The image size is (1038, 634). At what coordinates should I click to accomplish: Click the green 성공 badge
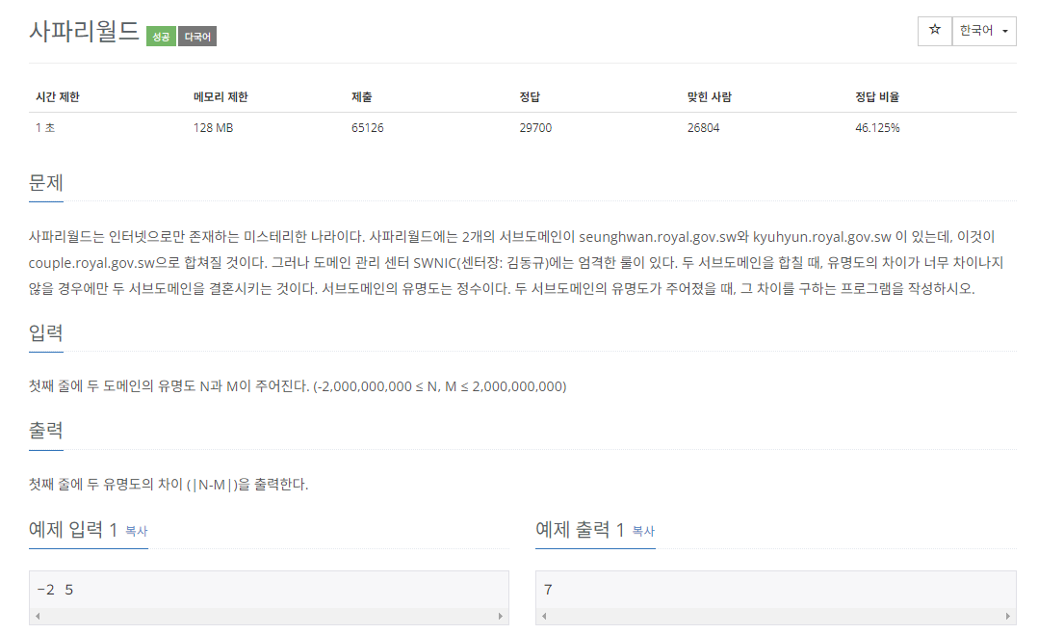coord(161,37)
